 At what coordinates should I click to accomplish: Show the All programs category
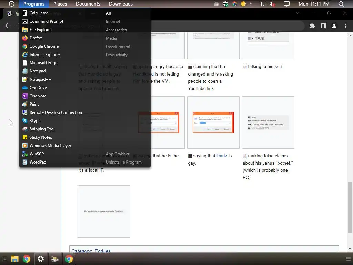(x=108, y=13)
